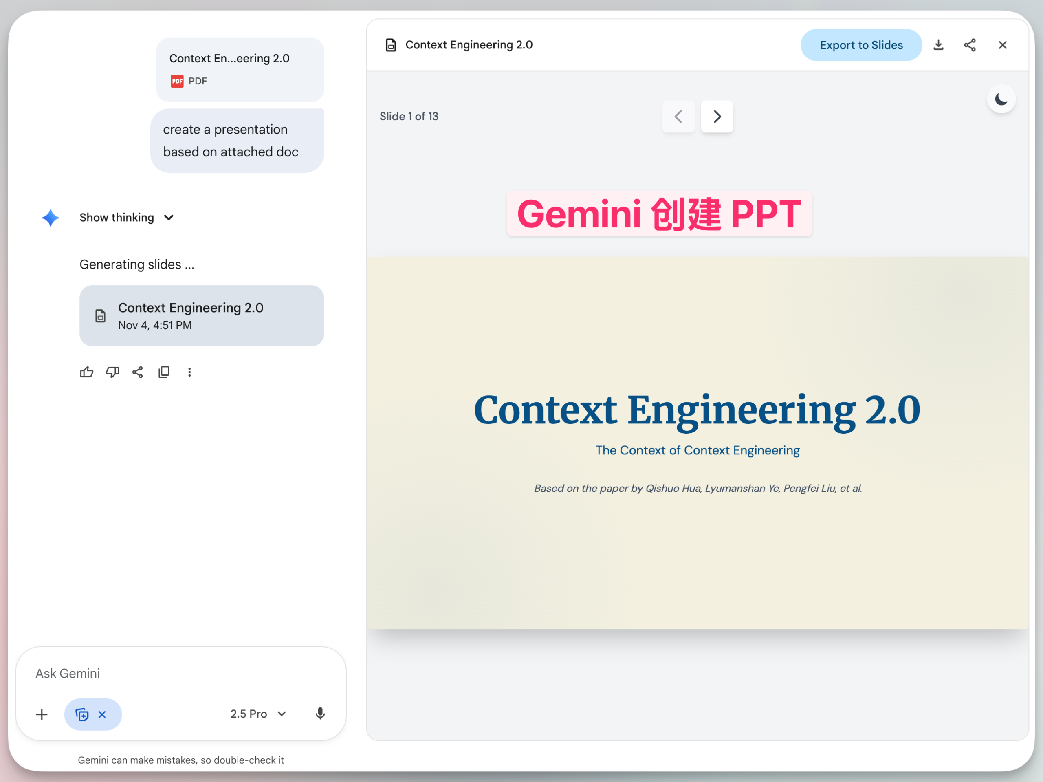The width and height of the screenshot is (1043, 782).
Task: Expand the Show thinking section
Action: 126,218
